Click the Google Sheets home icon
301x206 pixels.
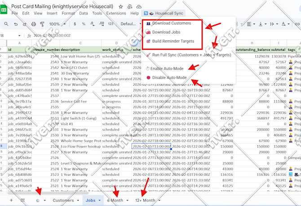point(4,9)
